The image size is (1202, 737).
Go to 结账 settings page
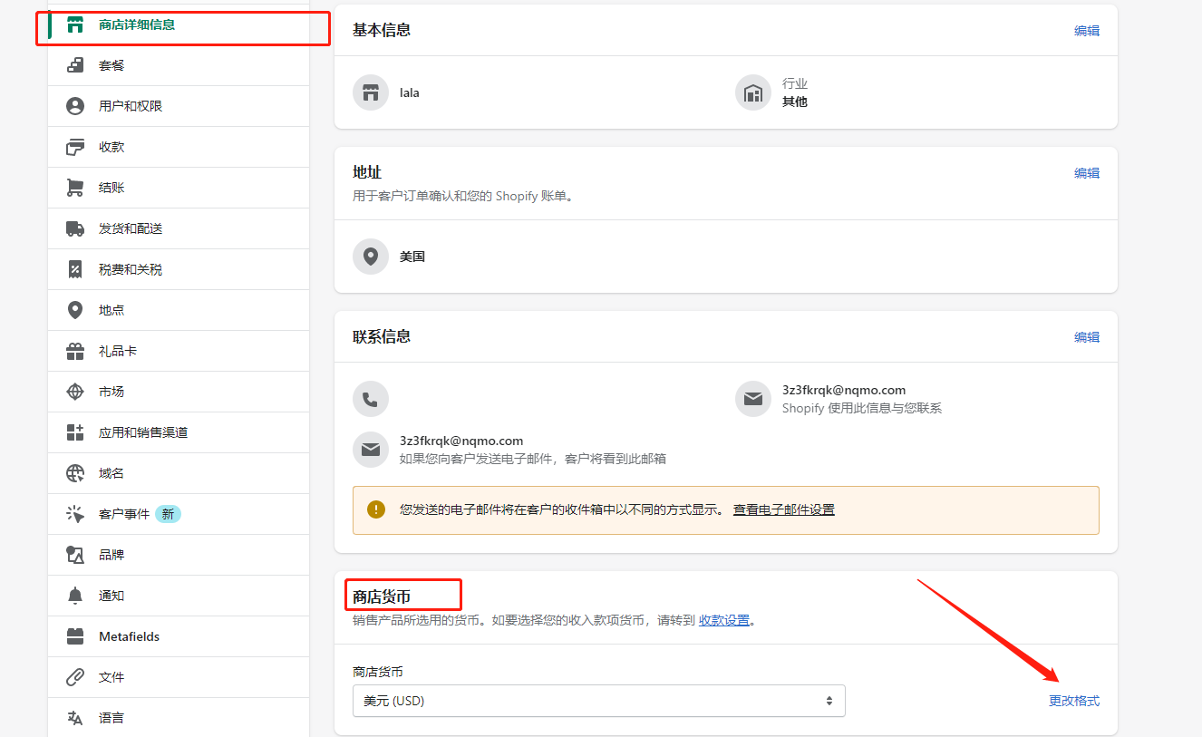111,188
